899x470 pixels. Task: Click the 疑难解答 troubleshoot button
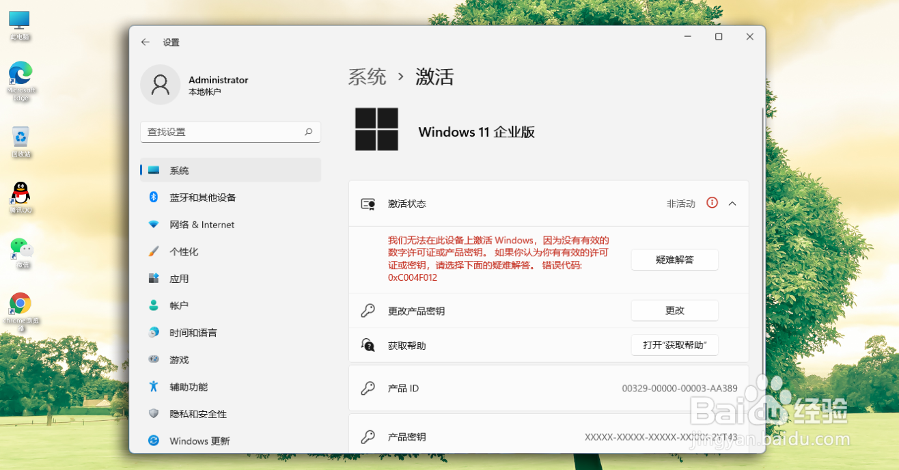pyautogui.click(x=675, y=260)
